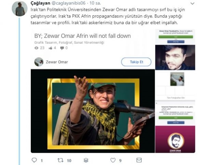205x165 pixels.
Task: Open the woman with rocket launcher image
Action: click(93, 111)
